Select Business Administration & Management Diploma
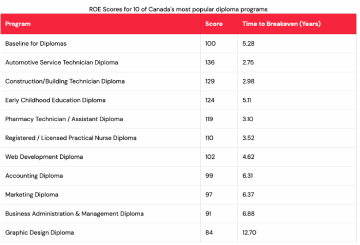 click(178, 214)
